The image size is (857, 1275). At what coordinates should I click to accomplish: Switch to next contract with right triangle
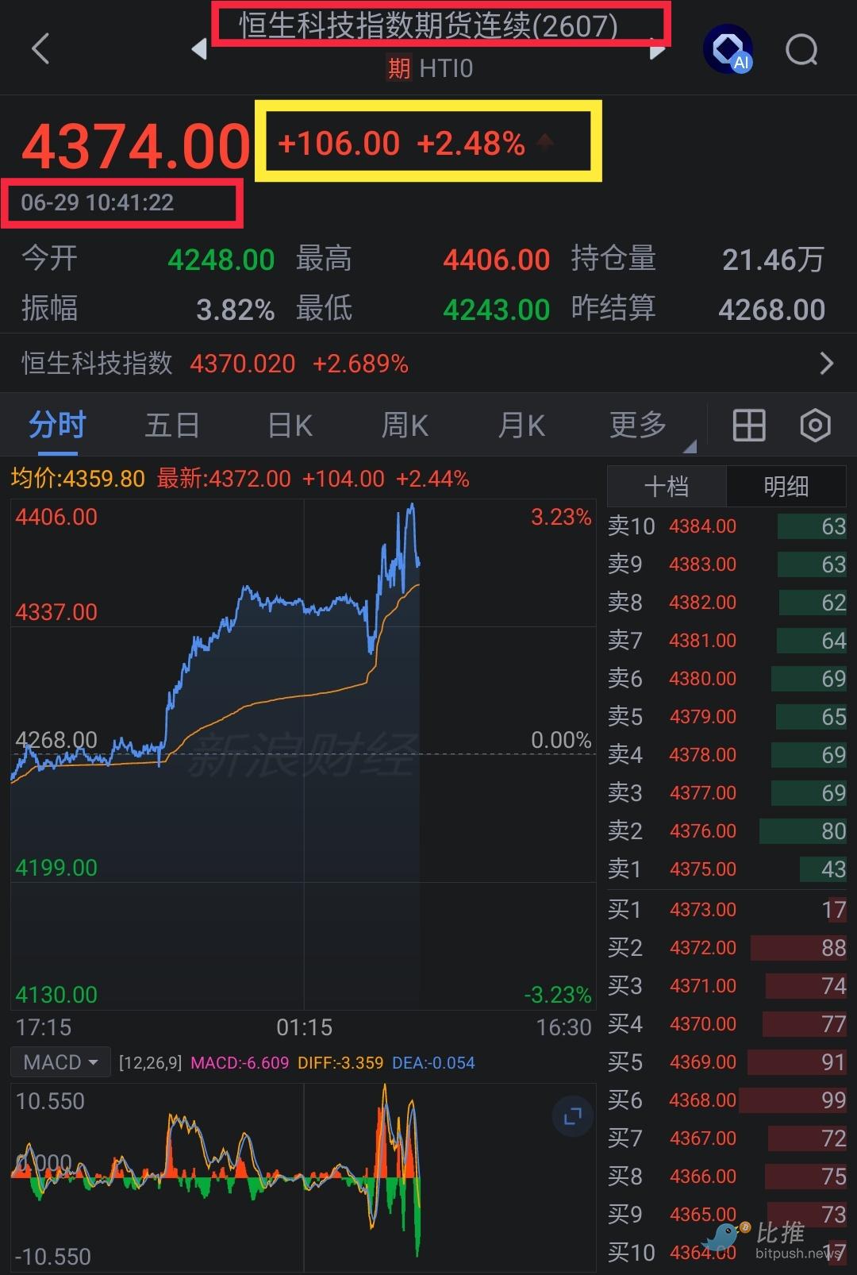(658, 51)
